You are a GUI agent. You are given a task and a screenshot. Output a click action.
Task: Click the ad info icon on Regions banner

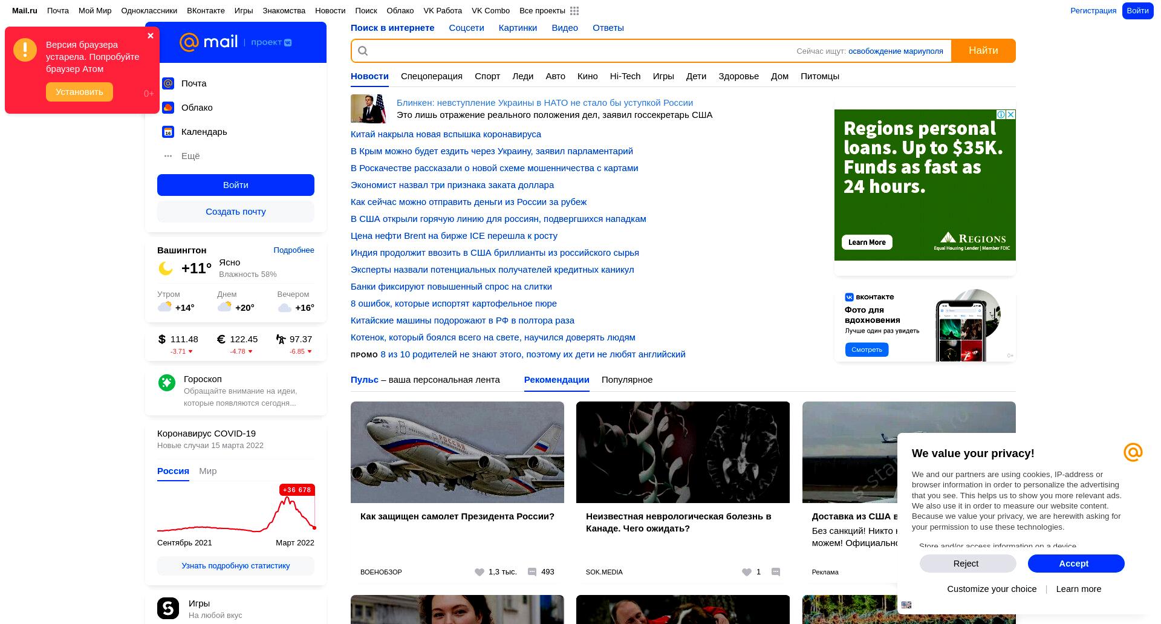[1001, 114]
